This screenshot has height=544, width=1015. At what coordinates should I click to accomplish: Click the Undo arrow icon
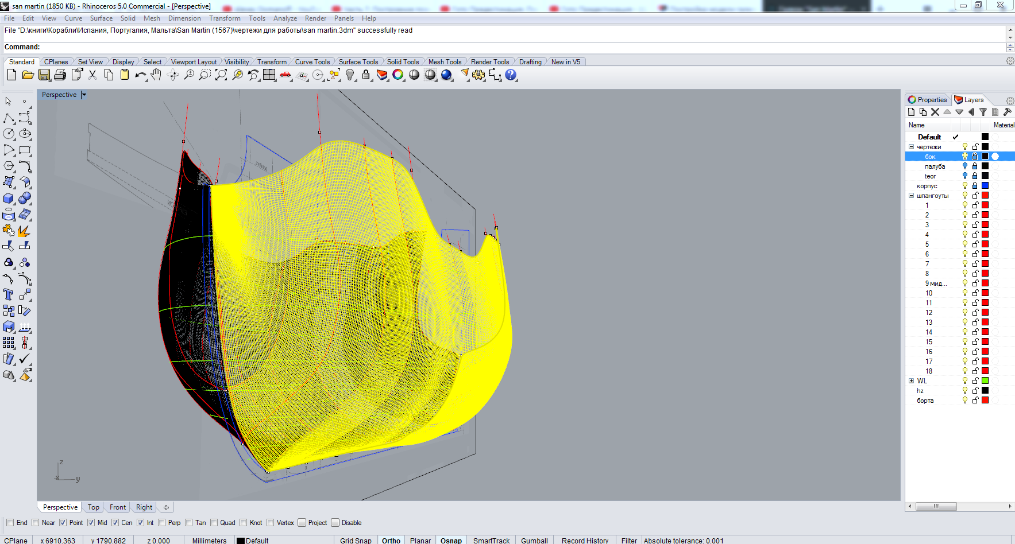point(140,75)
